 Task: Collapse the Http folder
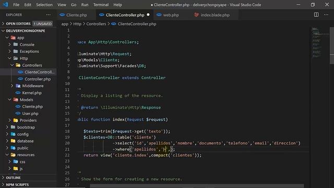tap(9, 58)
